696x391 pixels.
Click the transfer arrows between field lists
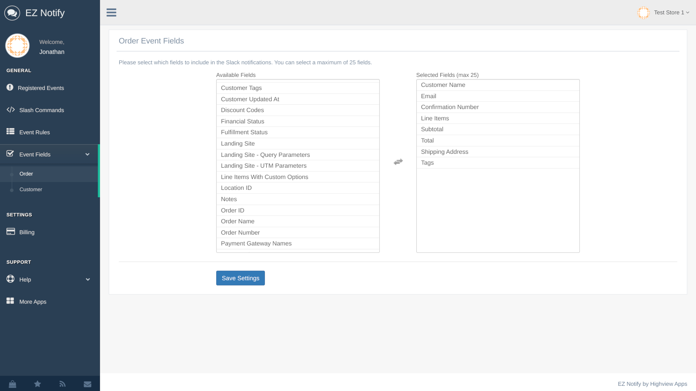(398, 161)
